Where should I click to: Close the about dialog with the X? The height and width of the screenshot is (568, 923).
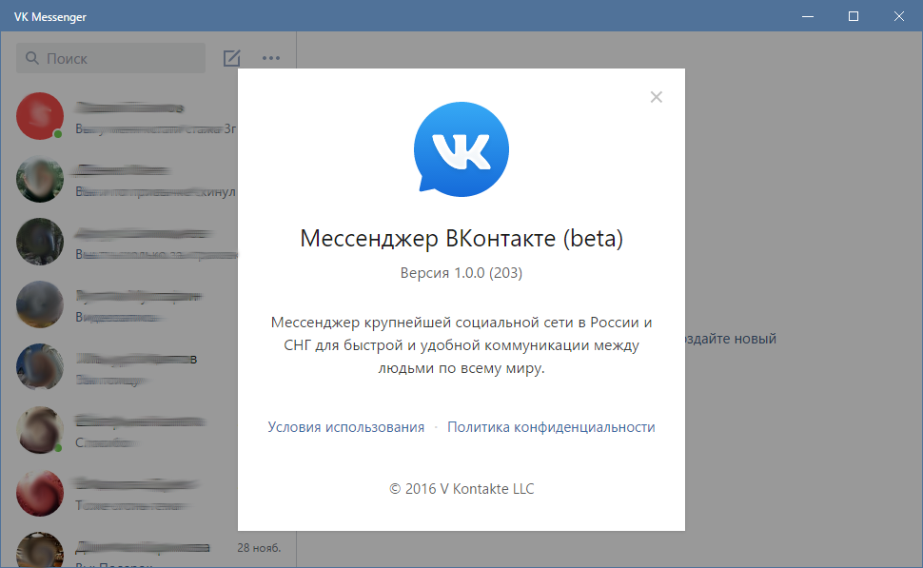657,97
